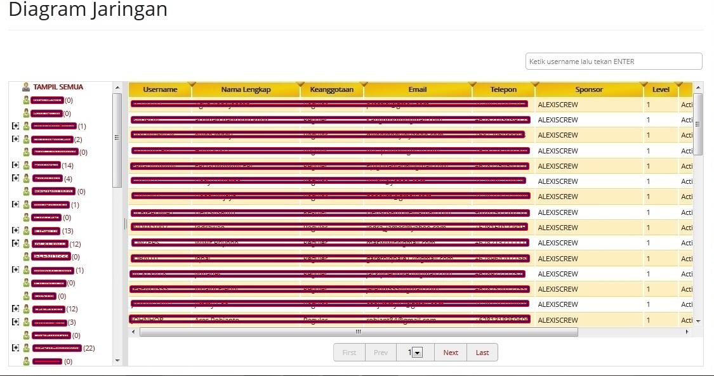Click the username search field

click(614, 62)
